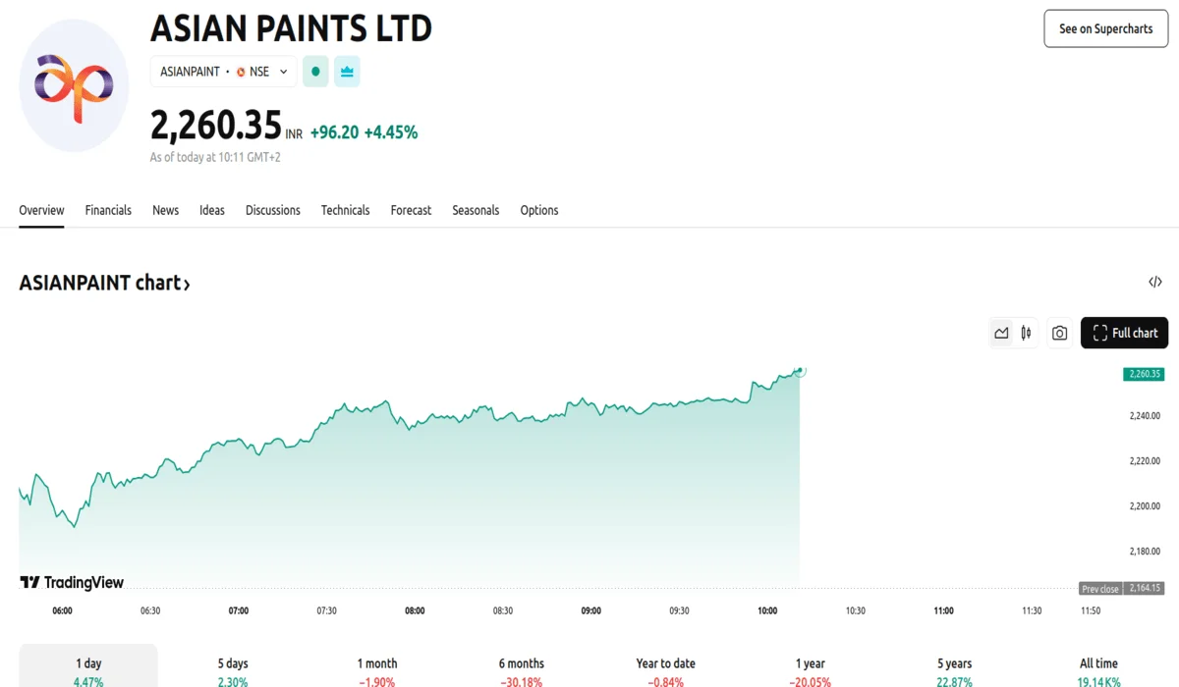Viewport: 1179px width, 687px height.
Task: Open the embed code icon next to chart title
Action: click(x=1155, y=282)
